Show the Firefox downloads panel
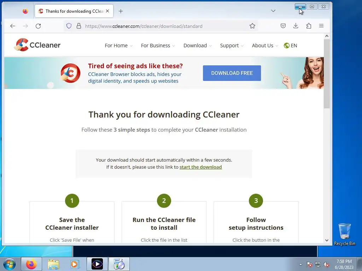Image resolution: width=362 pixels, height=271 pixels. (296, 26)
